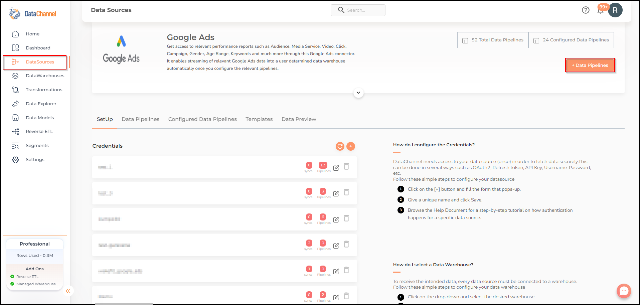The height and width of the screenshot is (305, 640).
Task: Go to Reverse ETL
Action: coord(39,132)
